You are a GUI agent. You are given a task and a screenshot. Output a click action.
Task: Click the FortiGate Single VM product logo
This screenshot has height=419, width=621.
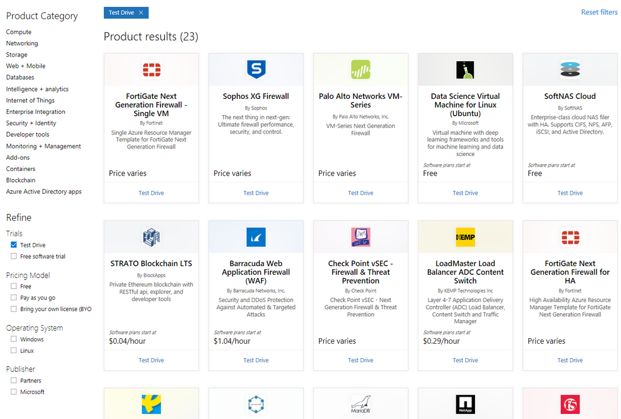click(x=151, y=70)
